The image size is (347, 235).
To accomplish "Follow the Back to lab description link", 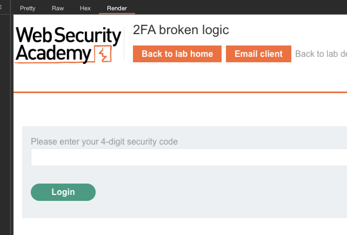I will [x=321, y=54].
